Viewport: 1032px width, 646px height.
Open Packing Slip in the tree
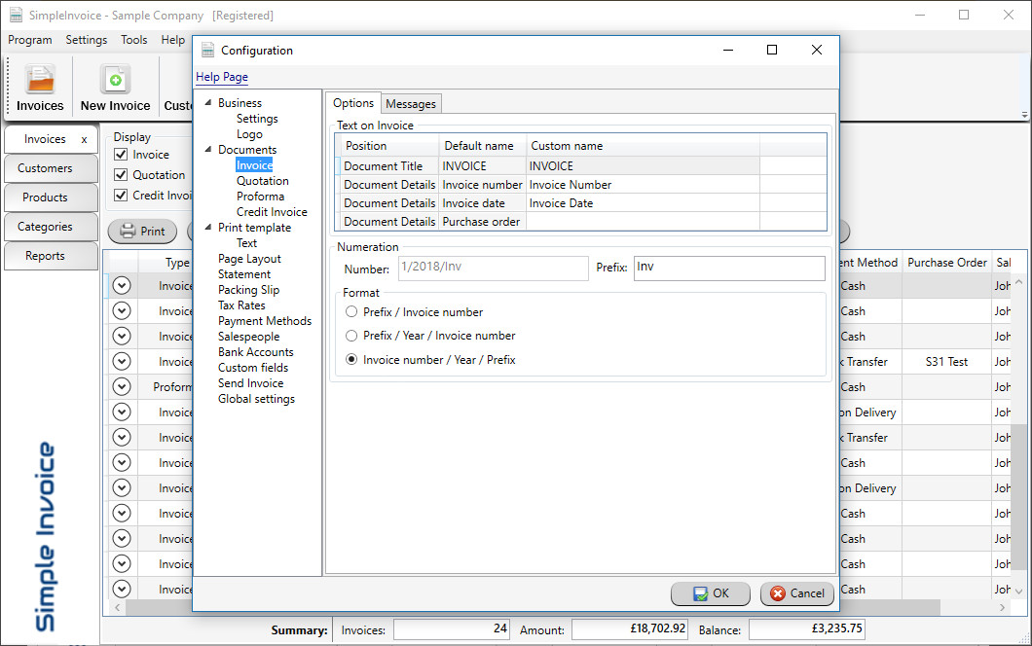pos(249,290)
